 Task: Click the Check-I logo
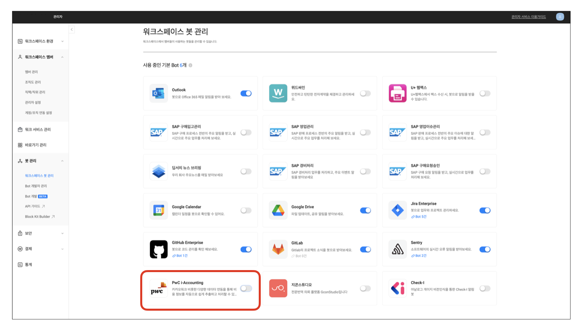(x=398, y=288)
